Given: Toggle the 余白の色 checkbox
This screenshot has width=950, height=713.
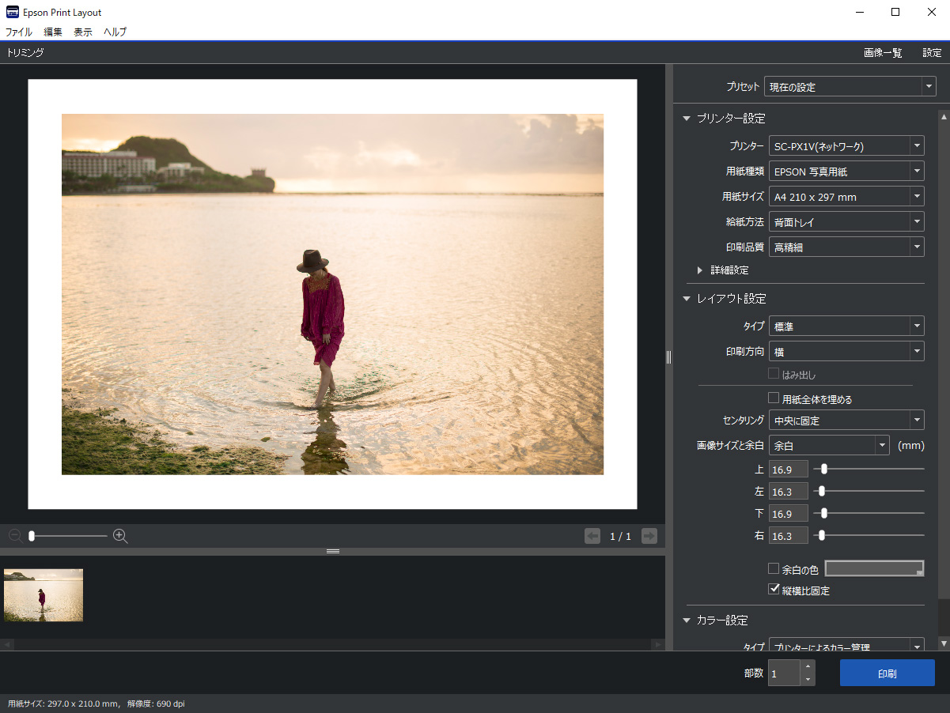Looking at the screenshot, I should click(774, 568).
